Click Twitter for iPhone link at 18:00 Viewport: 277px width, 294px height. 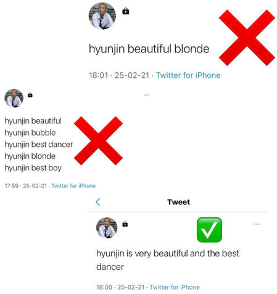click(175, 287)
